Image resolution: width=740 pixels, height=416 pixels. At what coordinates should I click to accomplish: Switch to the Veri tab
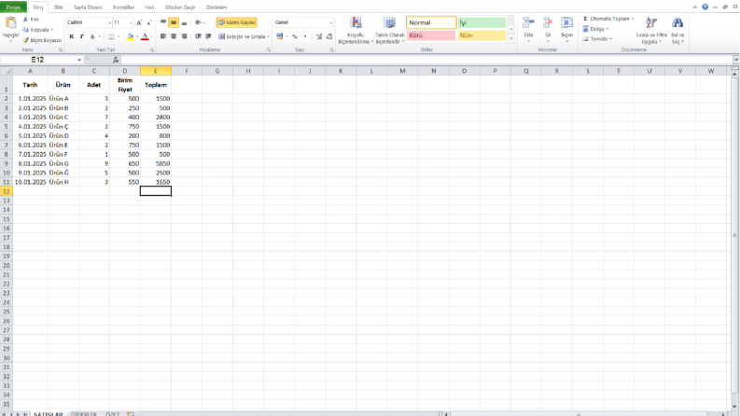coord(149,7)
